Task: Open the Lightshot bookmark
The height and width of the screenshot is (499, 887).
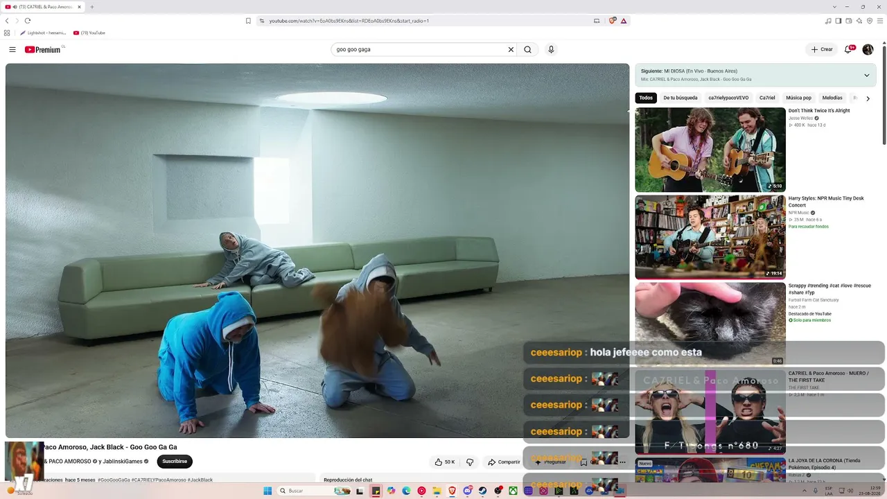Action: pos(42,33)
